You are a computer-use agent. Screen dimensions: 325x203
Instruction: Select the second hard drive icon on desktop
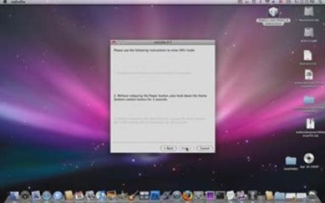tap(309, 33)
